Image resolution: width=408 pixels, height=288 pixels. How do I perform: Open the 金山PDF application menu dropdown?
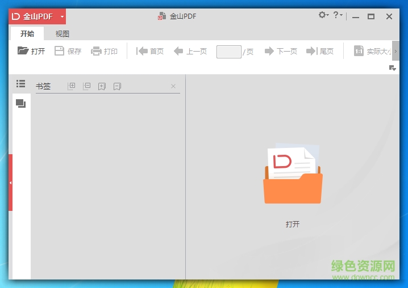[62, 16]
